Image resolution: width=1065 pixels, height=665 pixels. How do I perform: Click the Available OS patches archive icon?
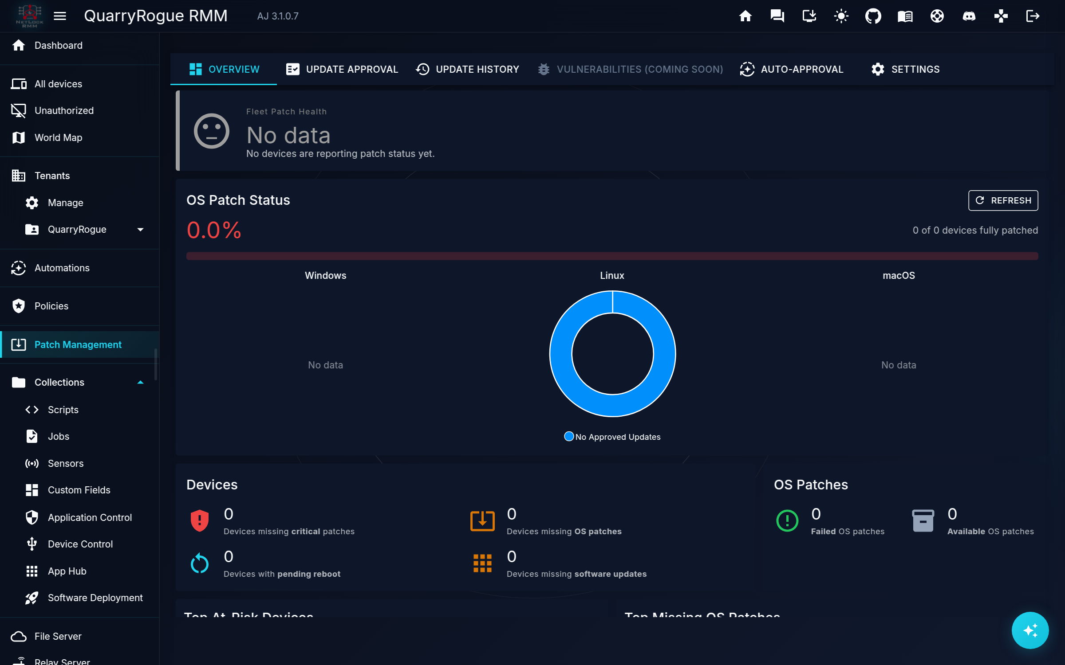(x=923, y=520)
